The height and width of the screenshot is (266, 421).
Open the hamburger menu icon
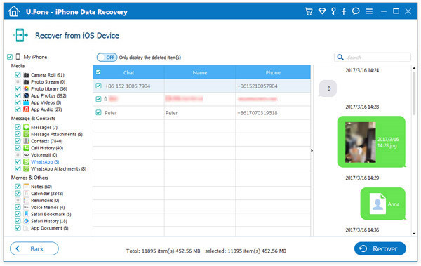(369, 11)
